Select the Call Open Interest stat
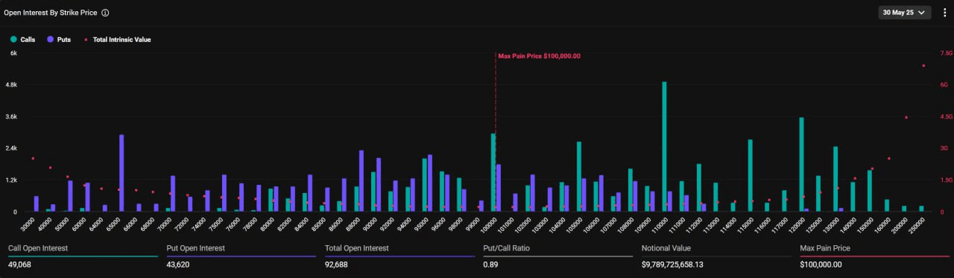 click(83, 255)
